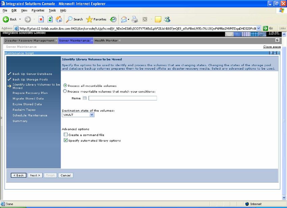
Task: Open the Mail button dropdown arrow
Action: click(129, 19)
